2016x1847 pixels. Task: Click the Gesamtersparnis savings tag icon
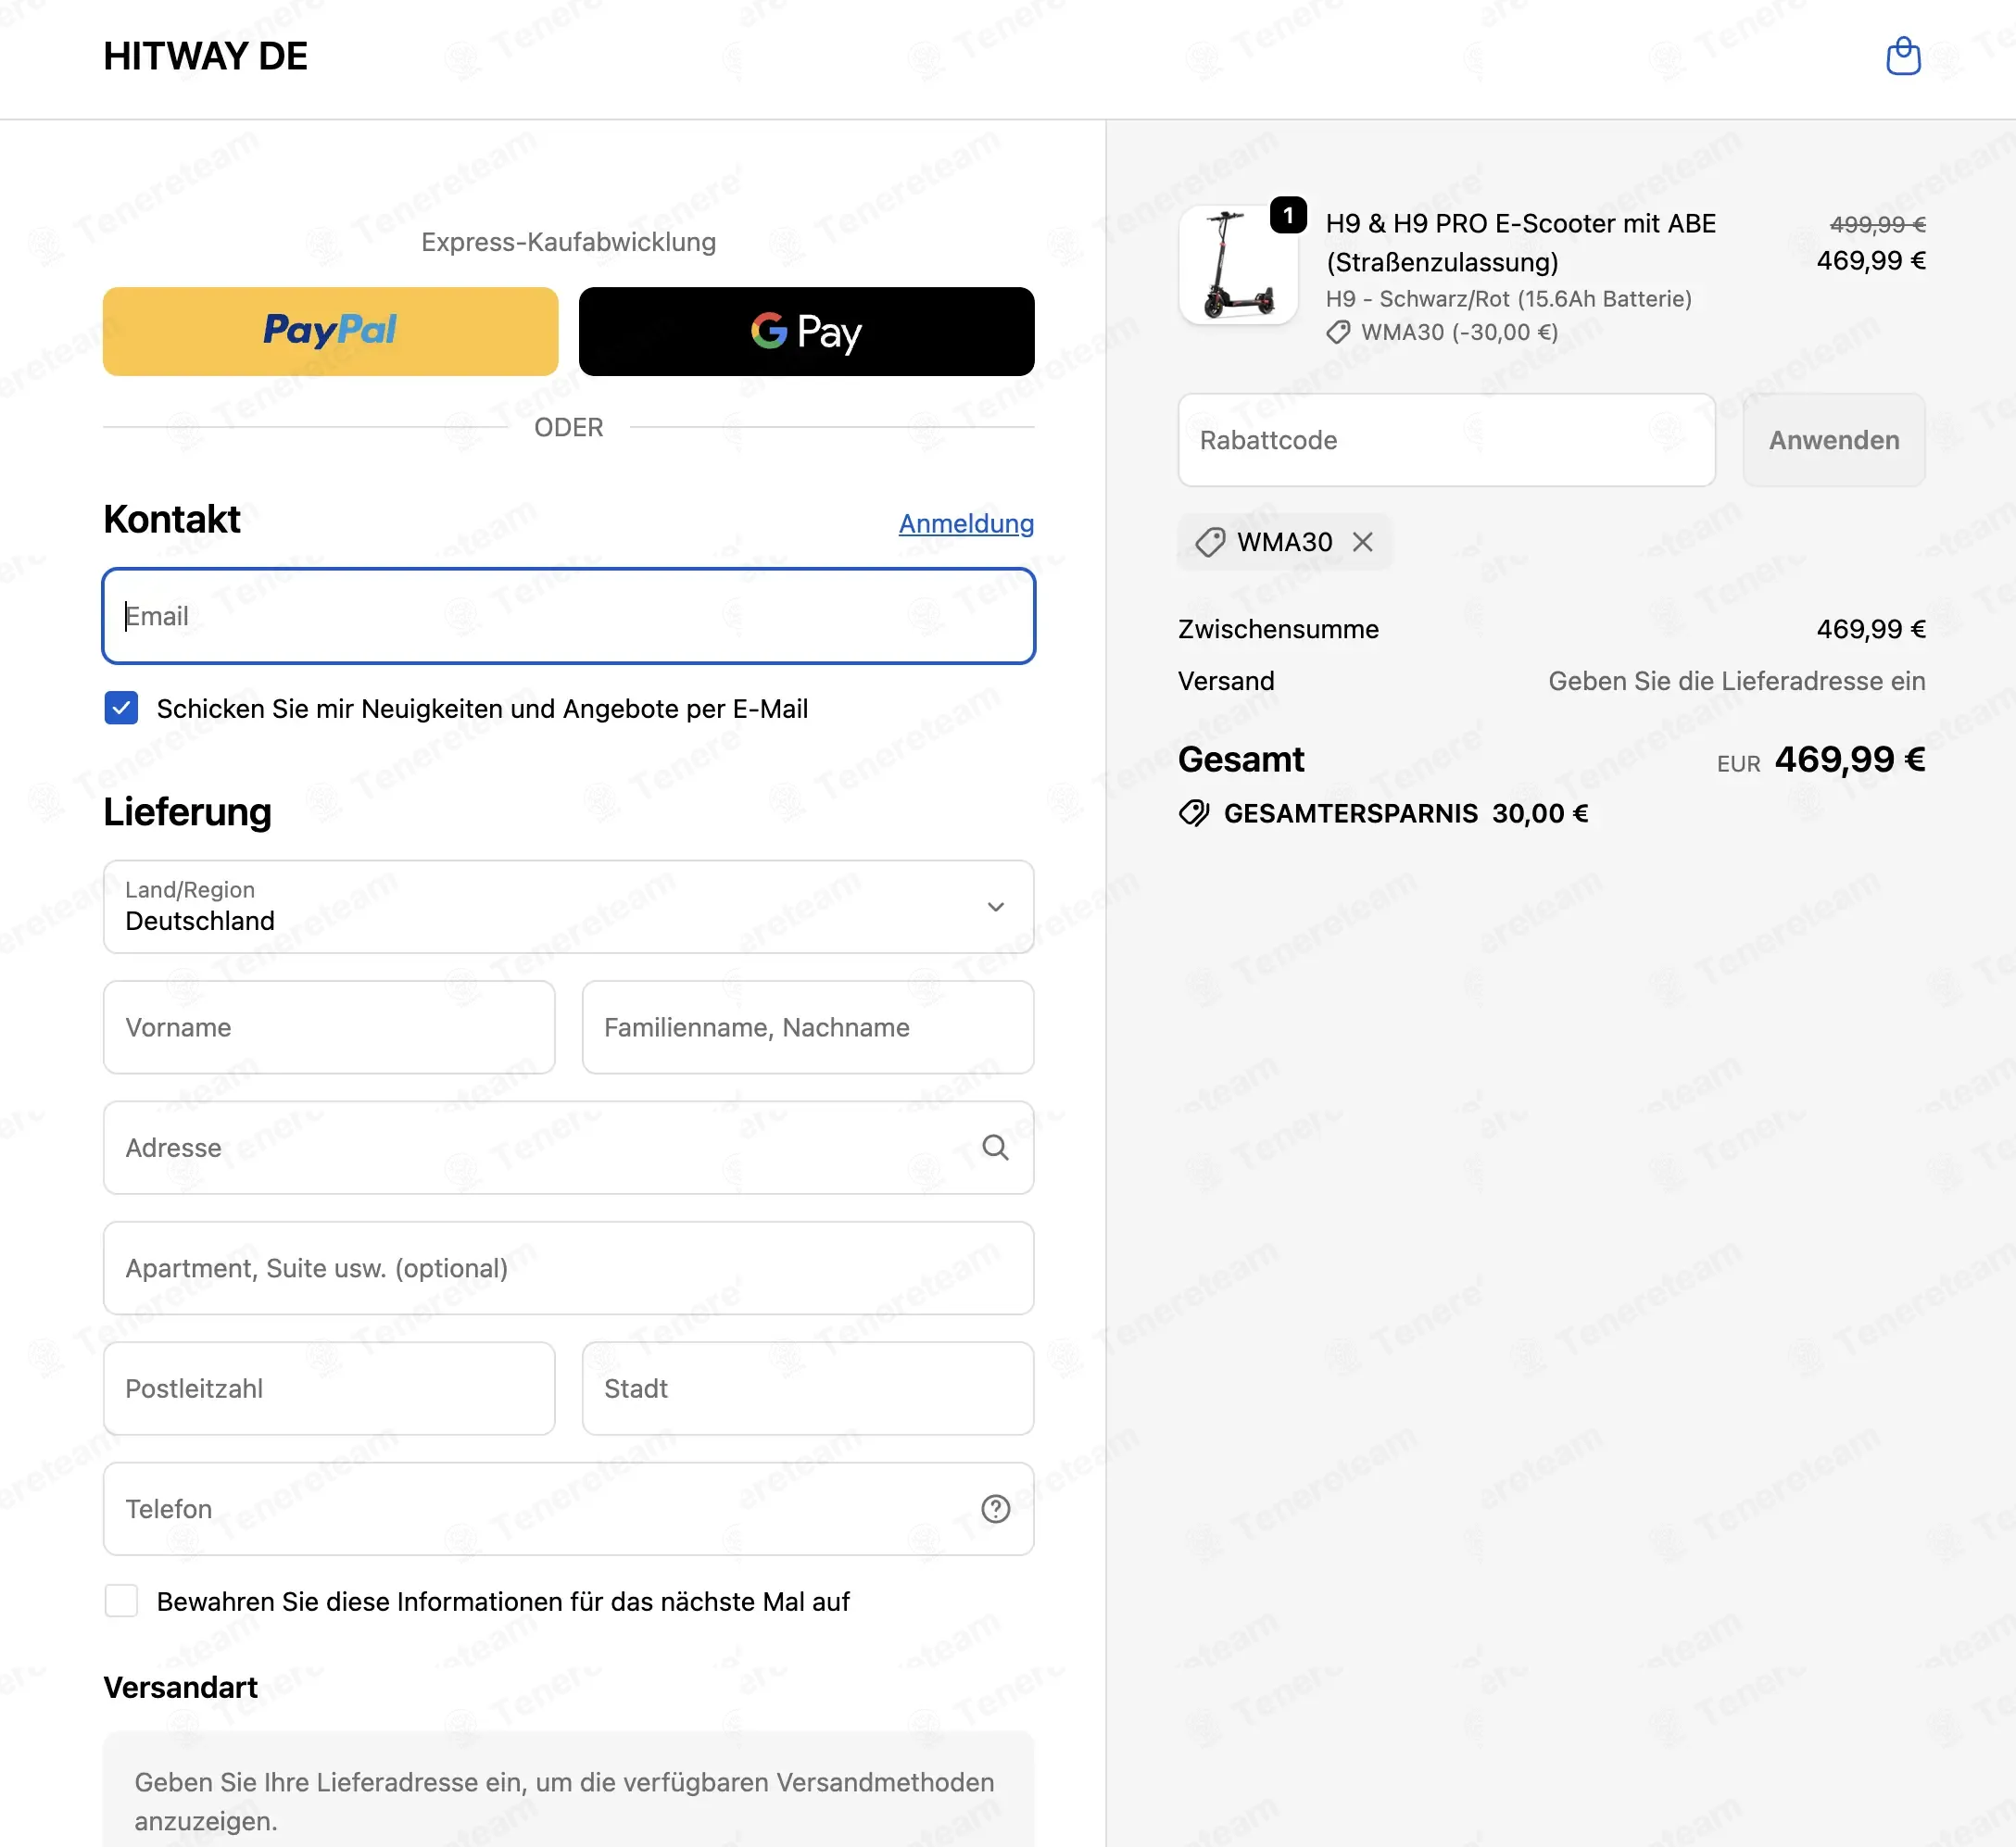tap(1194, 813)
